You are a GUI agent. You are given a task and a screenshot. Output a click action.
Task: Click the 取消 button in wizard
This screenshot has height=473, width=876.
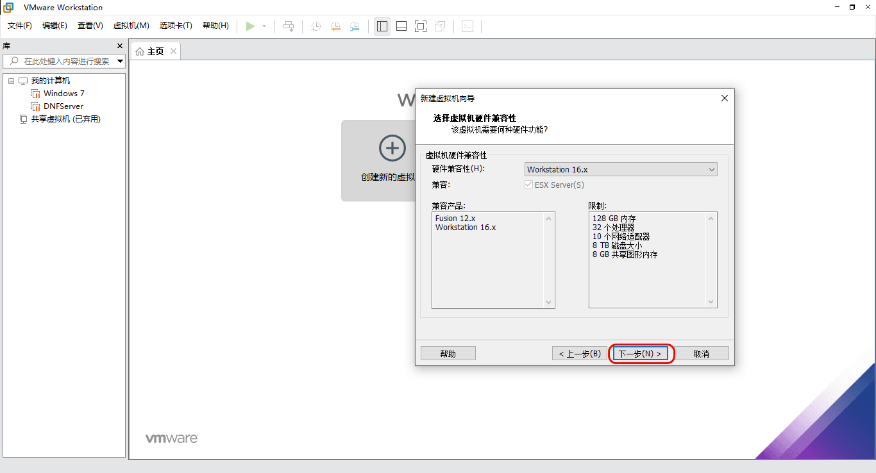pos(702,354)
